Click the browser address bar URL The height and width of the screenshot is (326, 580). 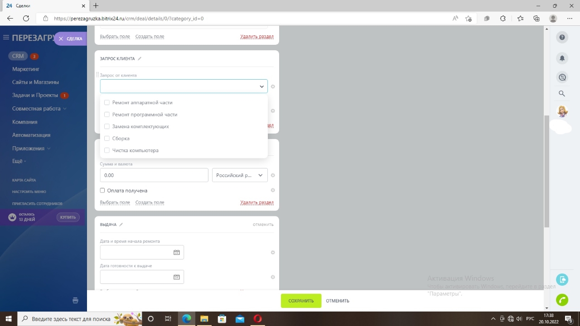[129, 19]
